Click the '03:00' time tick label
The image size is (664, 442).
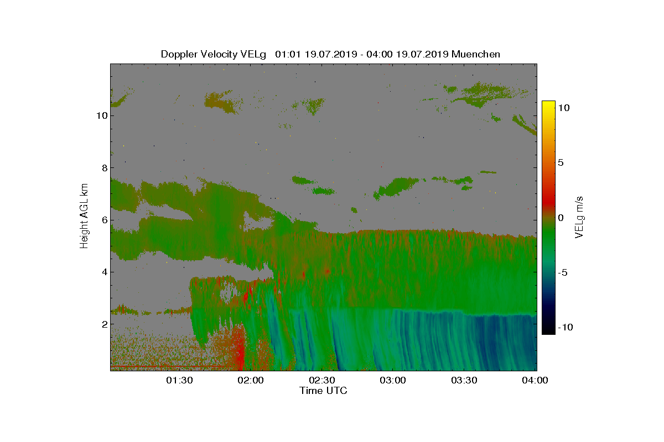(394, 381)
